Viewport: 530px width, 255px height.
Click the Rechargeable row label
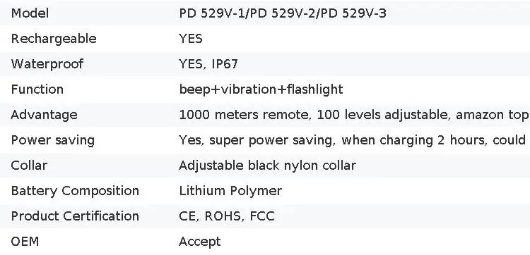54,39
